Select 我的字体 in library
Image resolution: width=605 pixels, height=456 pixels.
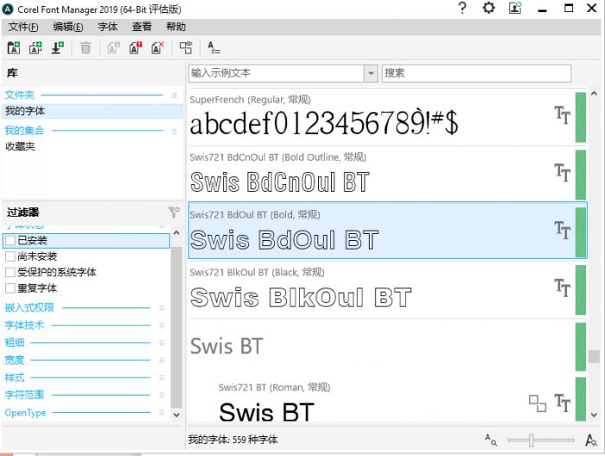(92, 111)
